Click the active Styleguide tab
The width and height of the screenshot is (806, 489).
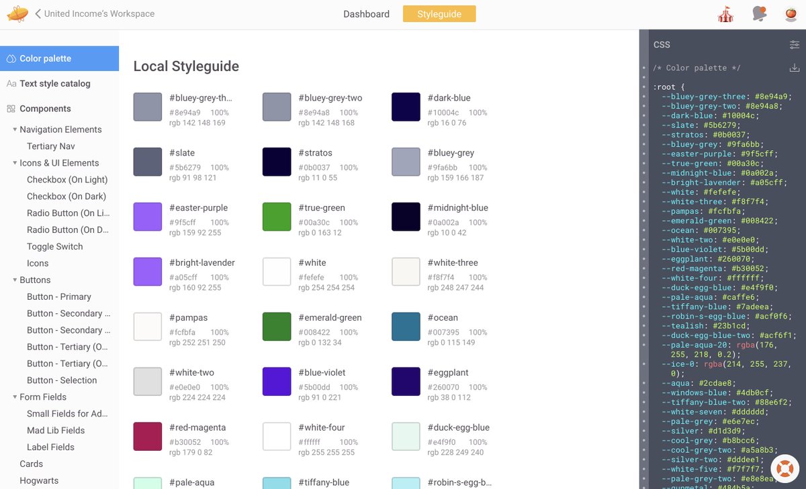439,13
